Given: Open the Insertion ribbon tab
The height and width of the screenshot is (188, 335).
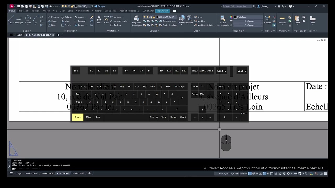Looking at the screenshot, I should [35, 11].
